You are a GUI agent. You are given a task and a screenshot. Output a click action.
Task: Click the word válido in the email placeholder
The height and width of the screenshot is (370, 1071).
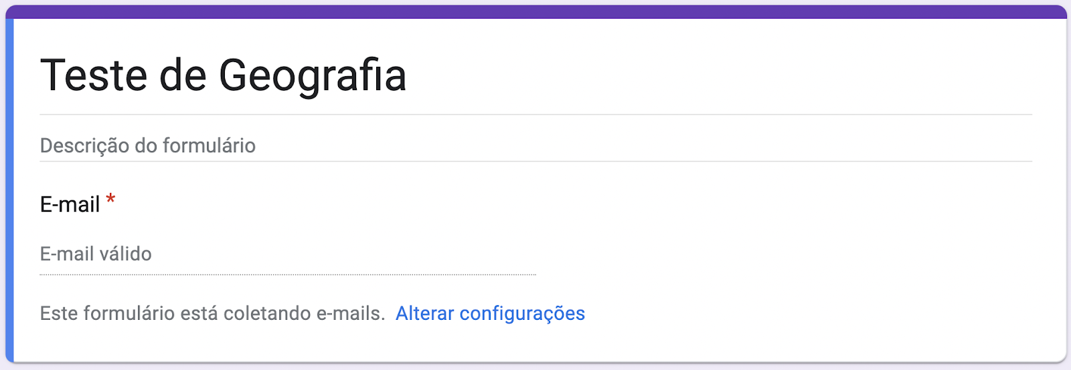[x=125, y=254]
